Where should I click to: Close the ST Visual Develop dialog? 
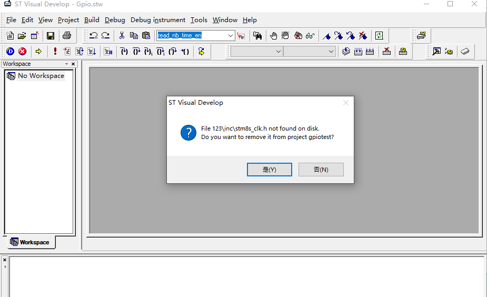(346, 103)
